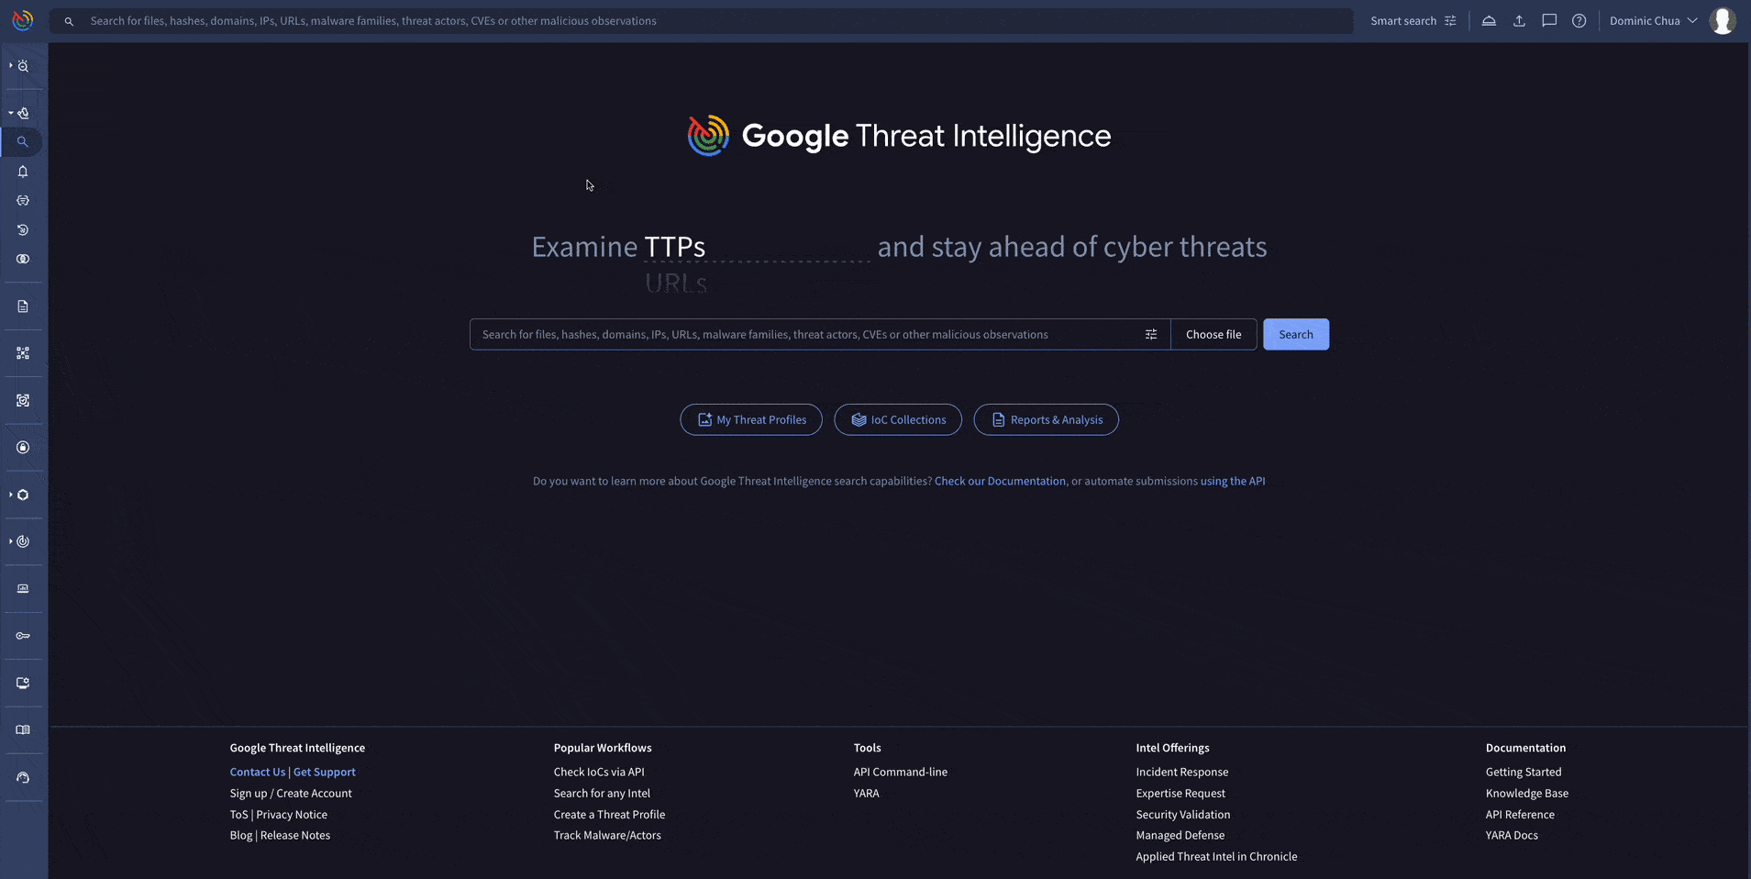Open Release Notes in footer
The width and height of the screenshot is (1751, 879).
[x=295, y=836]
